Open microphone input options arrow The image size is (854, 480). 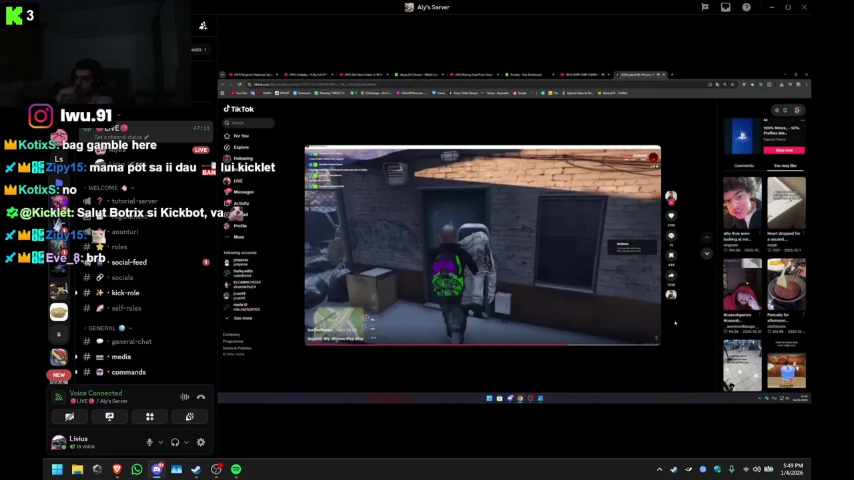pos(160,442)
